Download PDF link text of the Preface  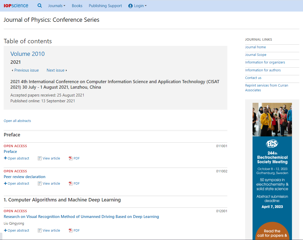76,158
